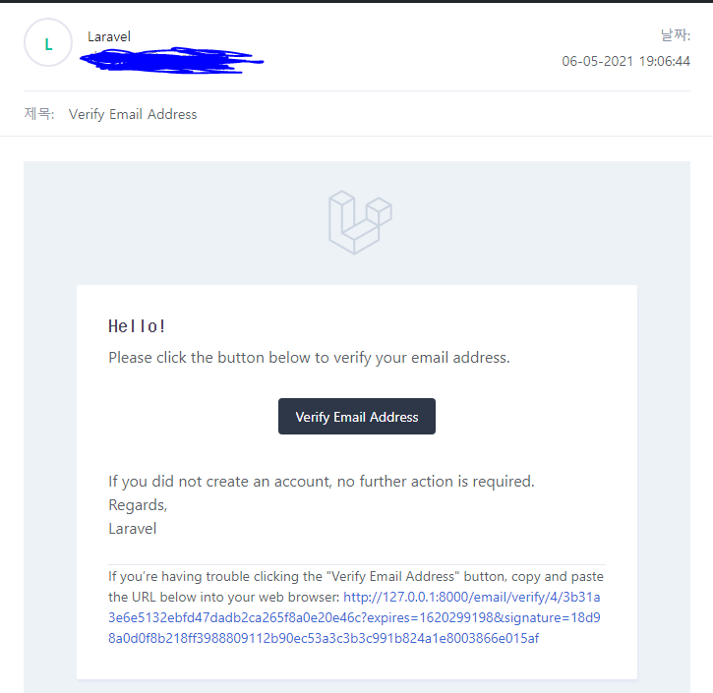Click the Laravel cube logo in the email body

(360, 222)
